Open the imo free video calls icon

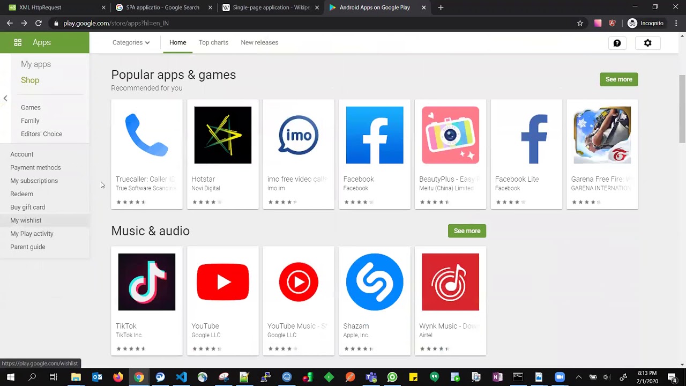[299, 135]
